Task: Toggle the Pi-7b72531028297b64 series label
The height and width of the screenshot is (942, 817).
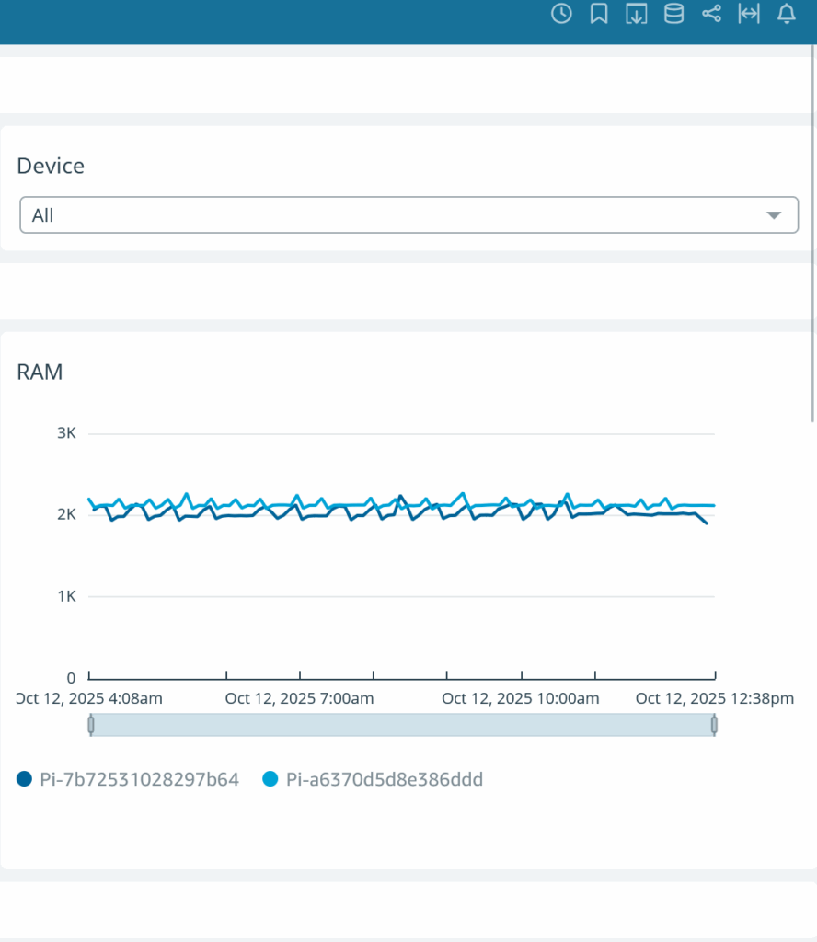Action: [x=139, y=780]
